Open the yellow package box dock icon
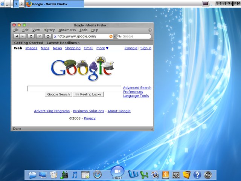Screen dimensions: 241x181 click(186, 175)
